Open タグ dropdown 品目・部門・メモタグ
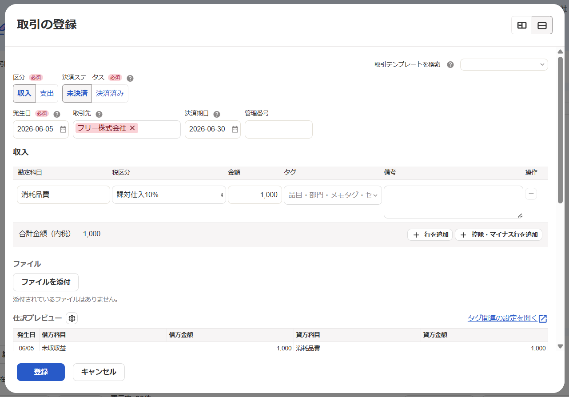569x397 pixels. 333,195
